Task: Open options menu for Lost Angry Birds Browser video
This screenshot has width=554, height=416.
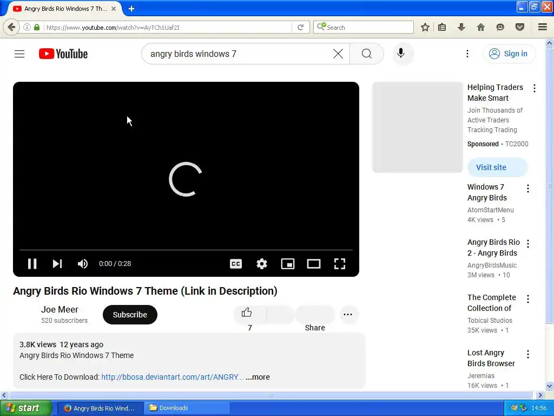Action: 528,354
